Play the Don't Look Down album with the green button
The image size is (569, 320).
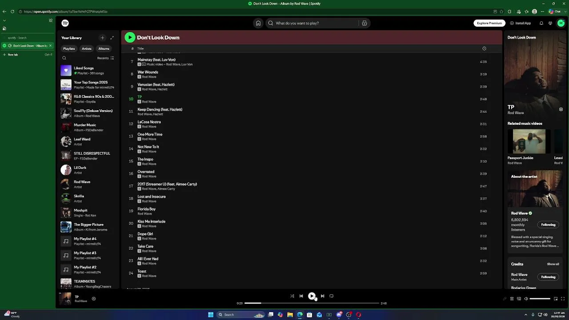tap(130, 37)
